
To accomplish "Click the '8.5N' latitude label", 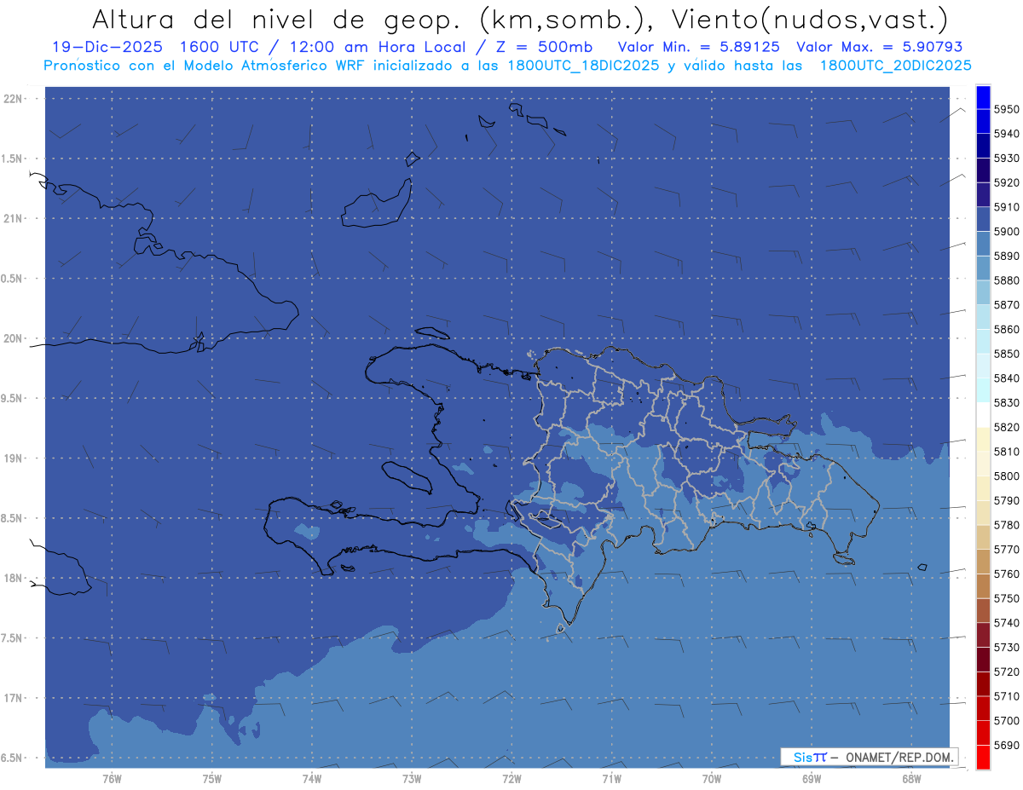I will 13,518.
